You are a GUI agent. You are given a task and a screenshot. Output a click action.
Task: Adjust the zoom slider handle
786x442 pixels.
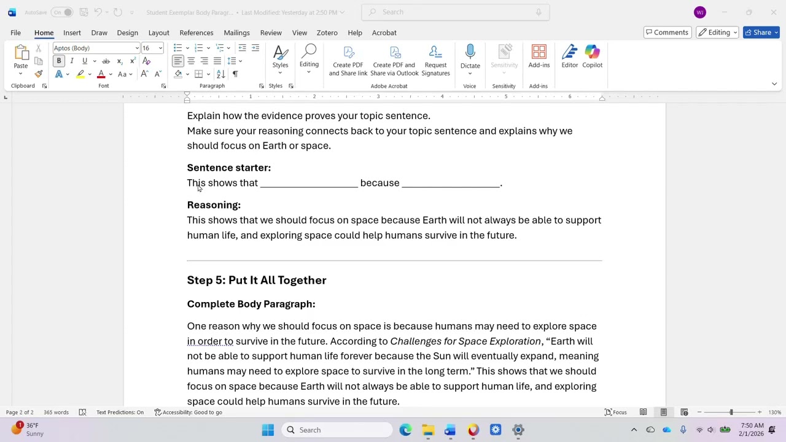[731, 413]
